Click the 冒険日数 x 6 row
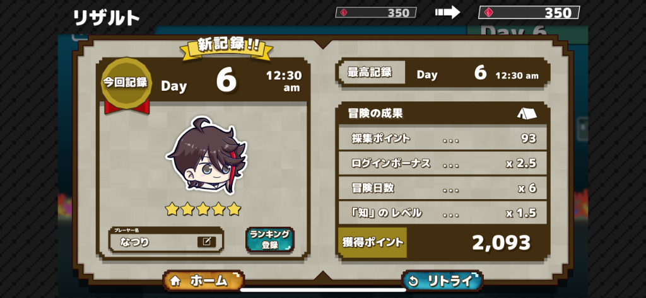The width and height of the screenshot is (646, 298). 443,188
